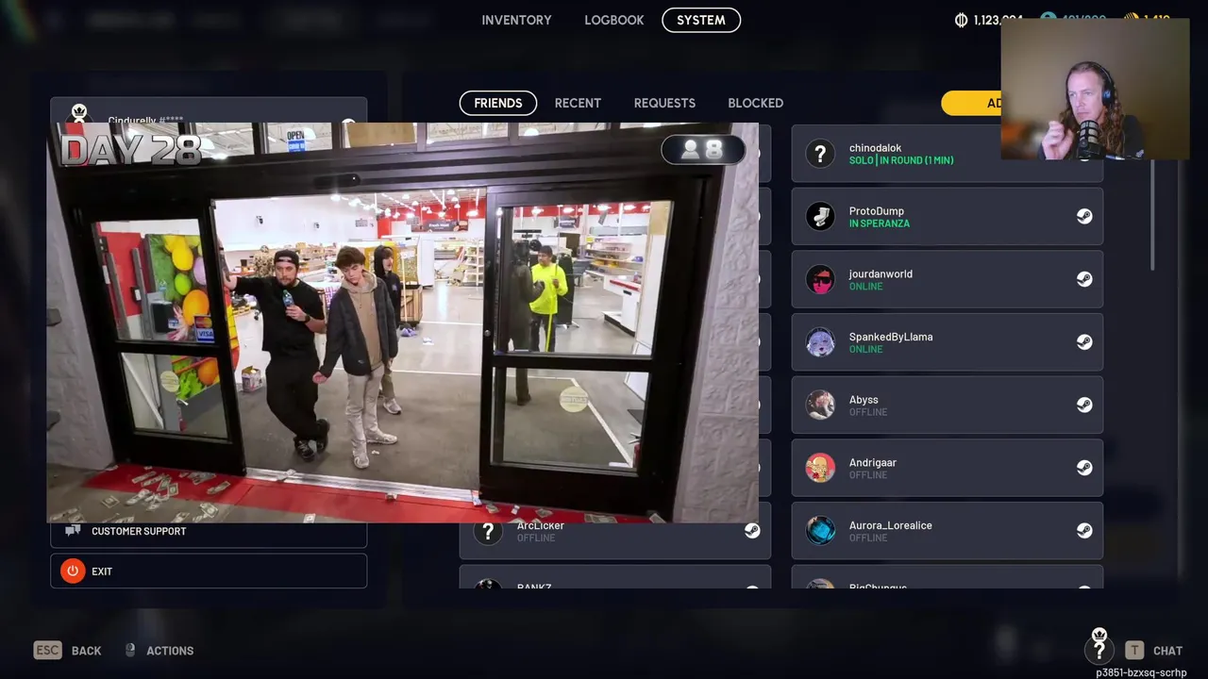Click the streamer webcam overlay

[x=1095, y=89]
